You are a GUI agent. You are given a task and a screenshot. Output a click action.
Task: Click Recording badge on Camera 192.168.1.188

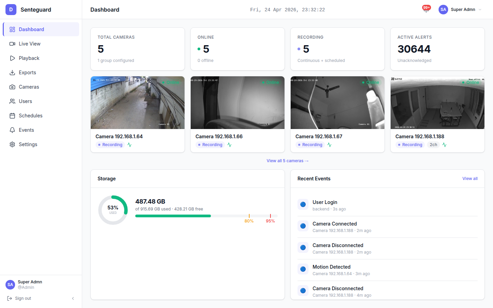[410, 145]
